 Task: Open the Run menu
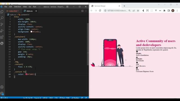[x=35, y=7]
